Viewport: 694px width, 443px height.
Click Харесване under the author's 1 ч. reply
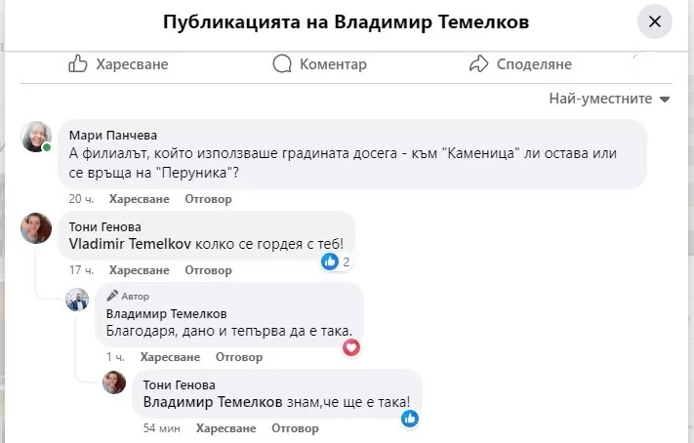(170, 357)
